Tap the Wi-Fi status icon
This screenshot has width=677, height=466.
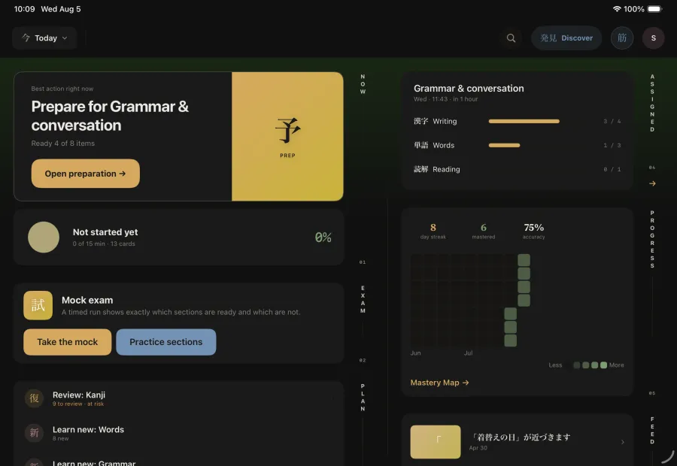tap(617, 9)
